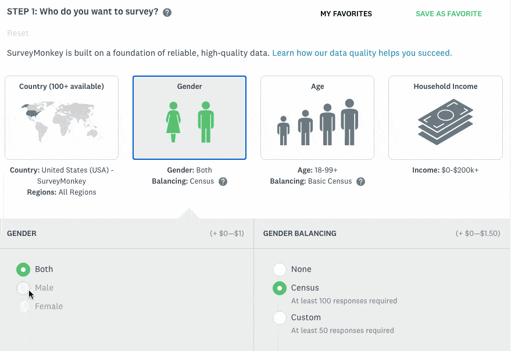The image size is (511, 351).
Task: Open MY FAVORITES
Action: tap(346, 13)
